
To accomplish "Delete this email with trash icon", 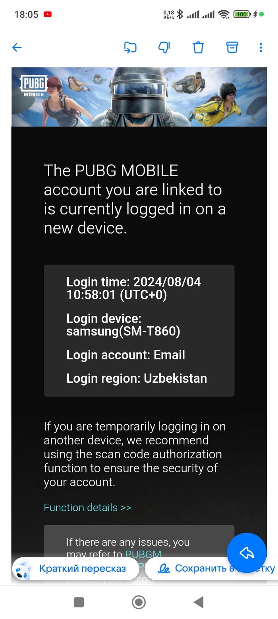I will click(198, 48).
